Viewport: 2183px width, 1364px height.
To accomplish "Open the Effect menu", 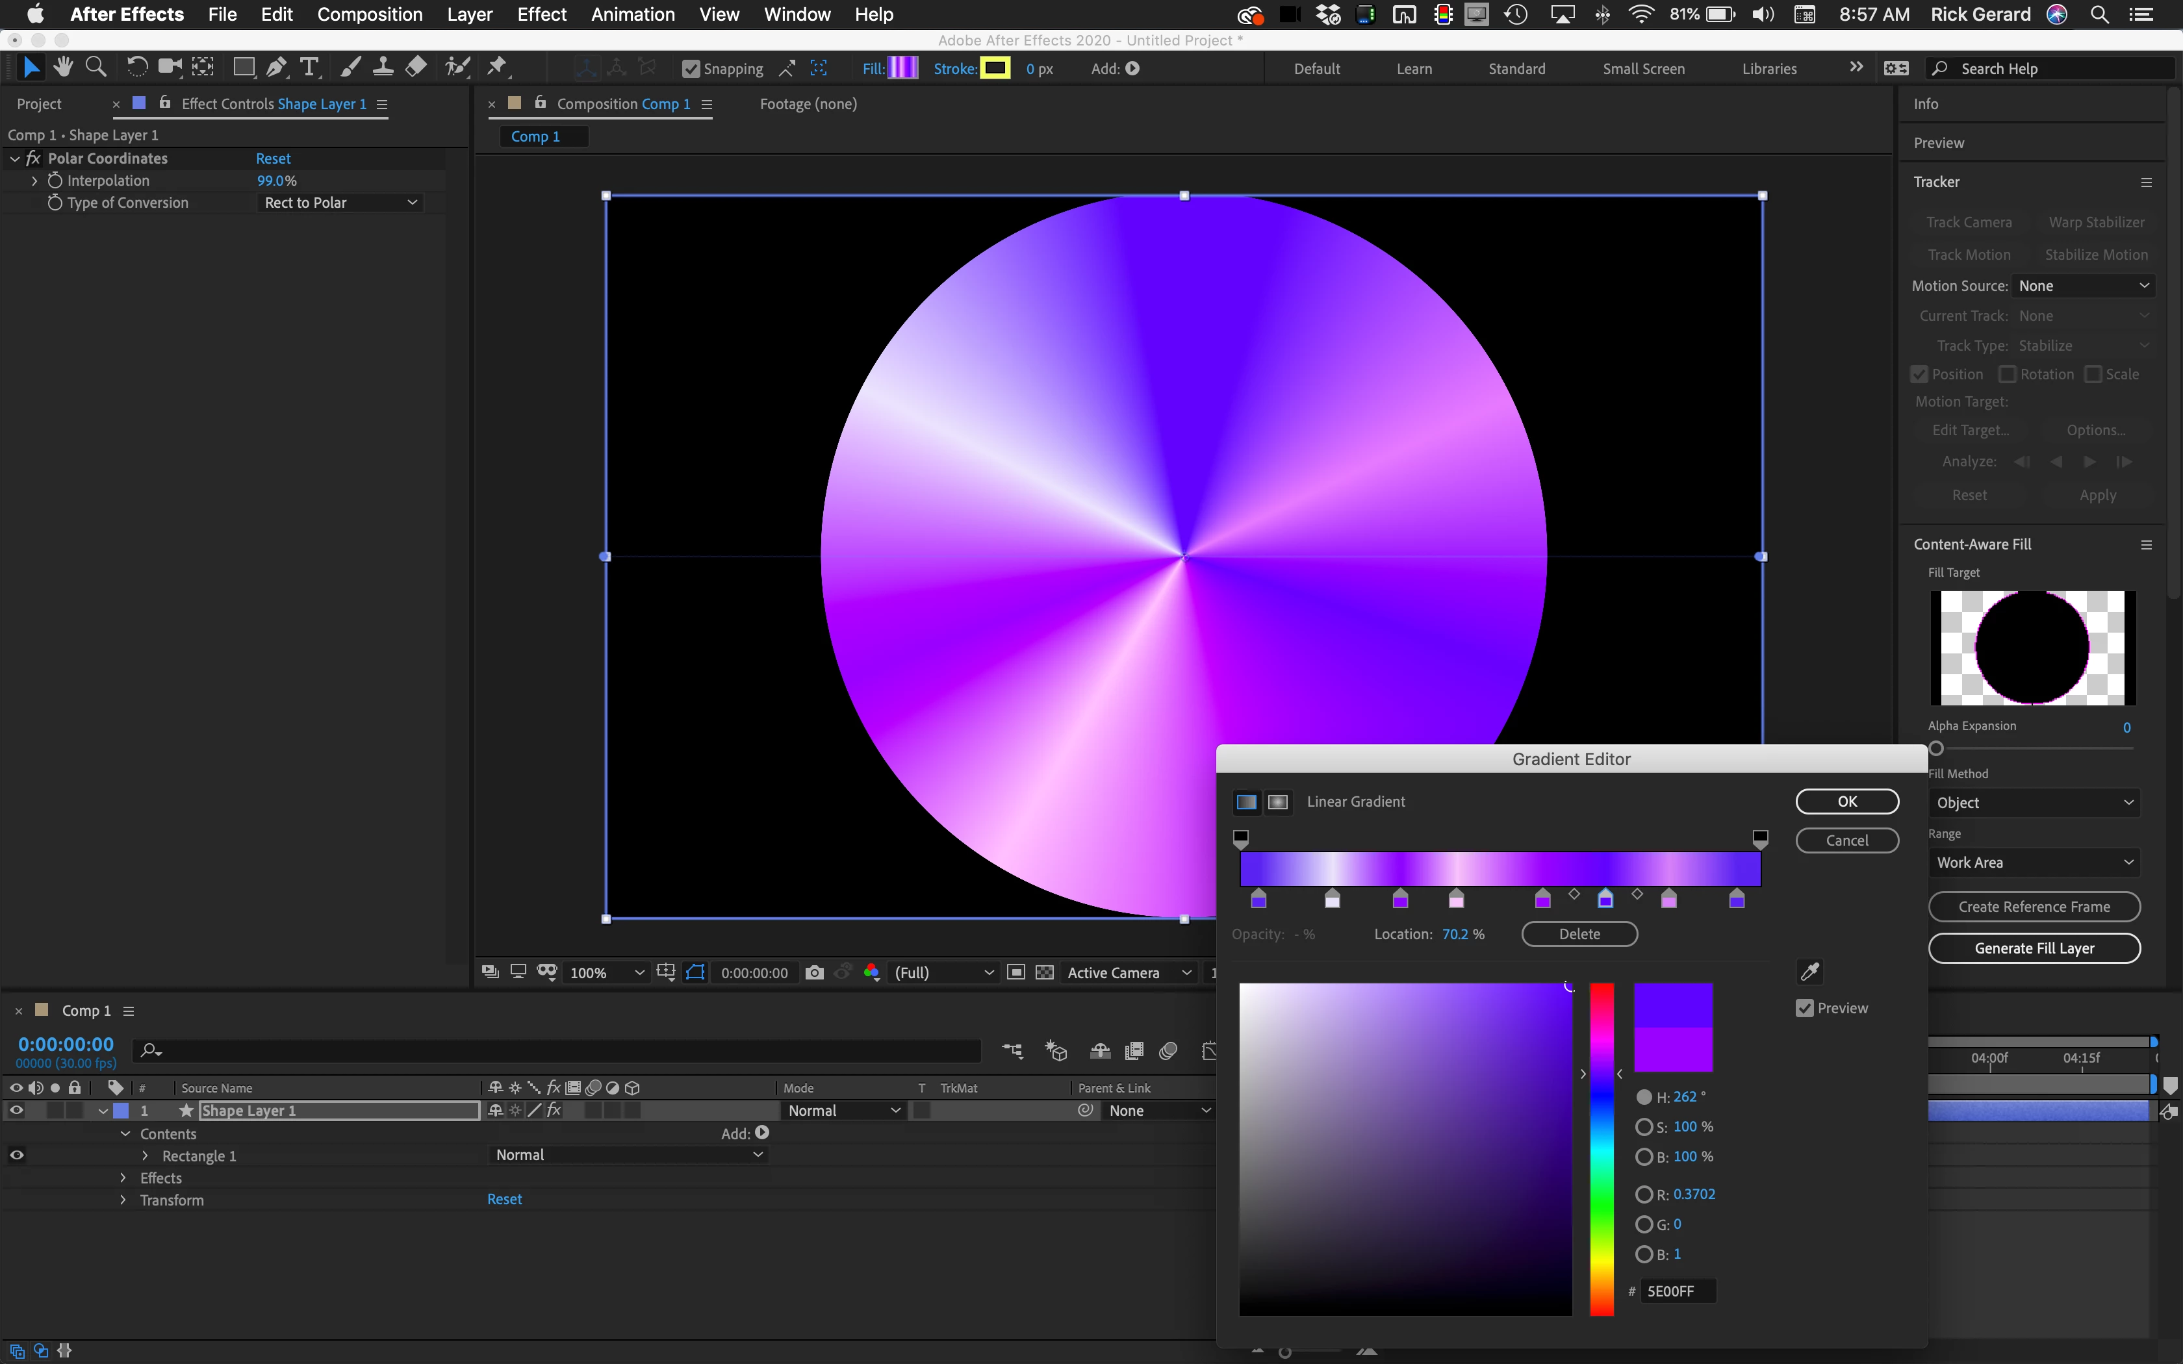I will point(541,14).
